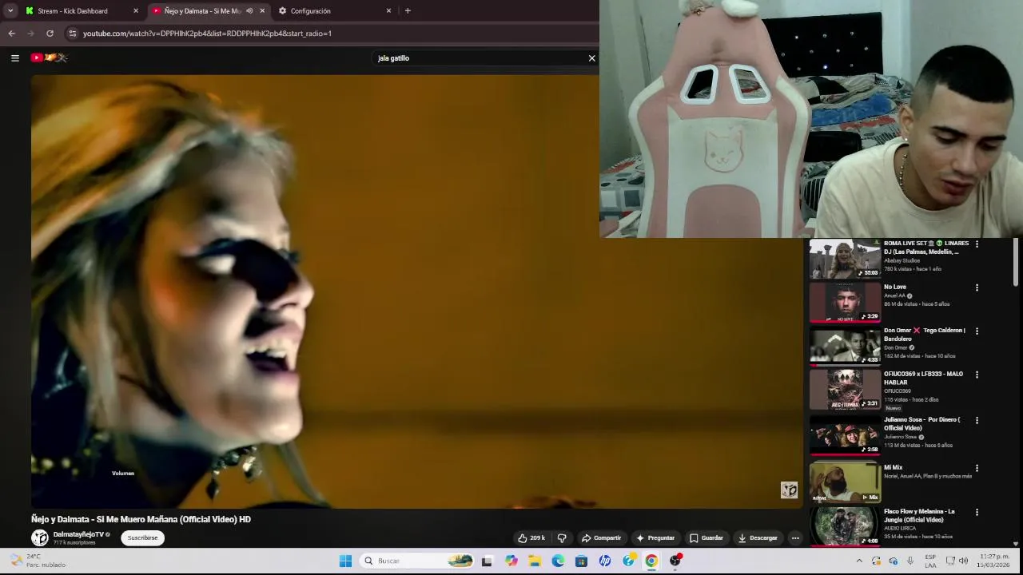
Task: Open the YouTube guide hamburger menu
Action: (x=14, y=57)
